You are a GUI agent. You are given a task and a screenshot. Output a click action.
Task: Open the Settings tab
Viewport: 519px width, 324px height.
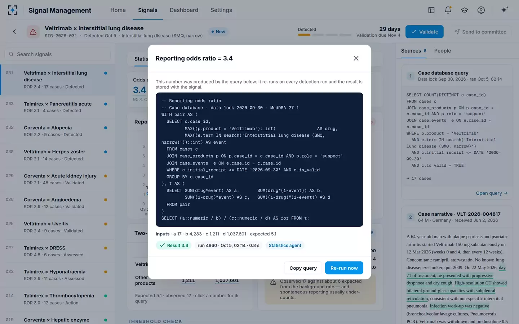tap(221, 10)
